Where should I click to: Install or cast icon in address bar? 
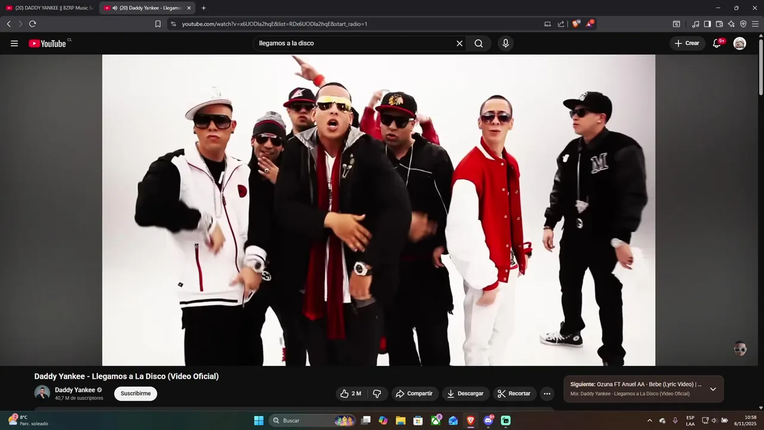click(547, 24)
